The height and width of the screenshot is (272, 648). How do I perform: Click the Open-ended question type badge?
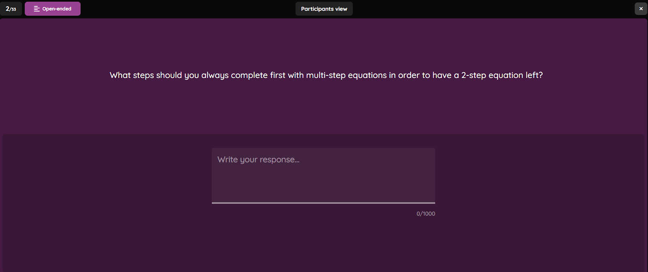[53, 9]
